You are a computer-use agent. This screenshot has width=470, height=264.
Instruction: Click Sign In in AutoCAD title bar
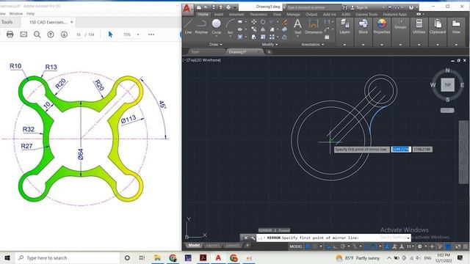362,7
